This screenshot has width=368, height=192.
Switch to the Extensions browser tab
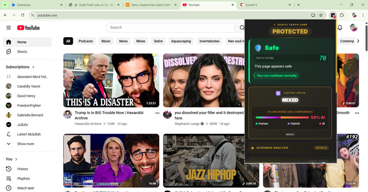37,5
